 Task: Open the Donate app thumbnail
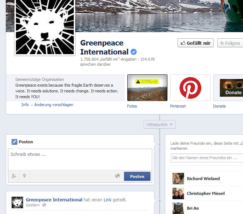[228, 88]
